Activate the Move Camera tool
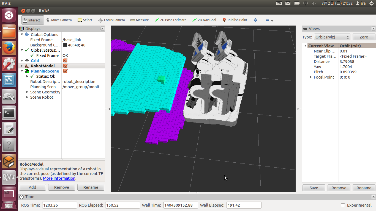This screenshot has height=211, width=376. click(59, 20)
